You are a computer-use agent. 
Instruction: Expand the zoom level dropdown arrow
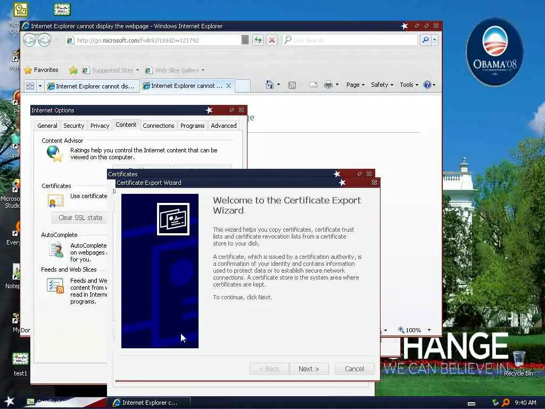(429, 330)
